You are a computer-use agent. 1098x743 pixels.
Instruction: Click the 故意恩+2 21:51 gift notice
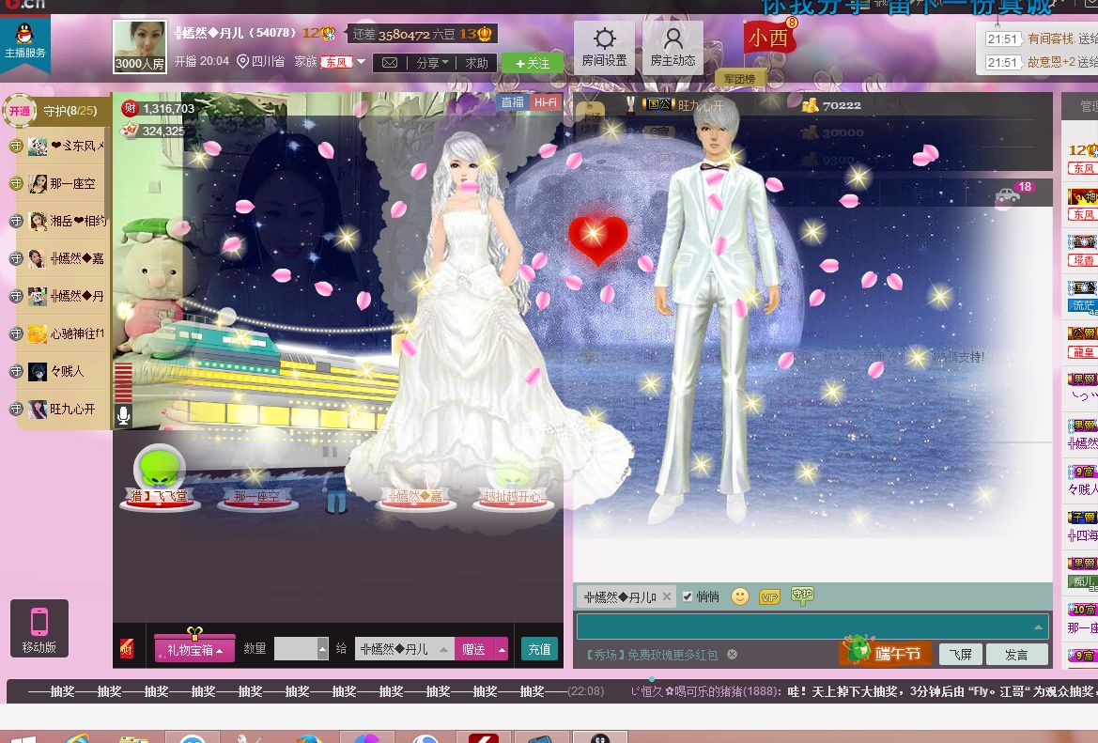[x=1041, y=62]
